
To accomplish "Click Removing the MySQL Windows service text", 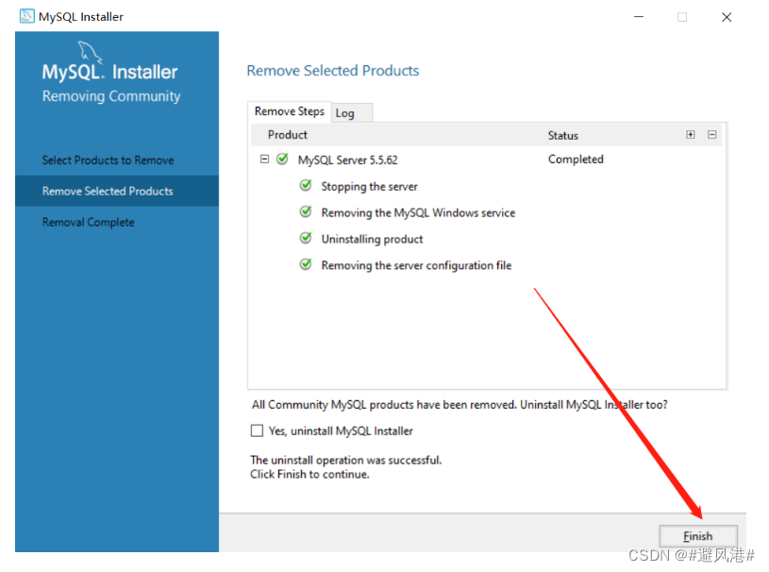I will (x=418, y=213).
